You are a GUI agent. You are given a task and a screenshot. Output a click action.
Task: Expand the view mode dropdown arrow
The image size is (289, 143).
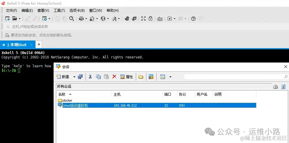point(170,77)
